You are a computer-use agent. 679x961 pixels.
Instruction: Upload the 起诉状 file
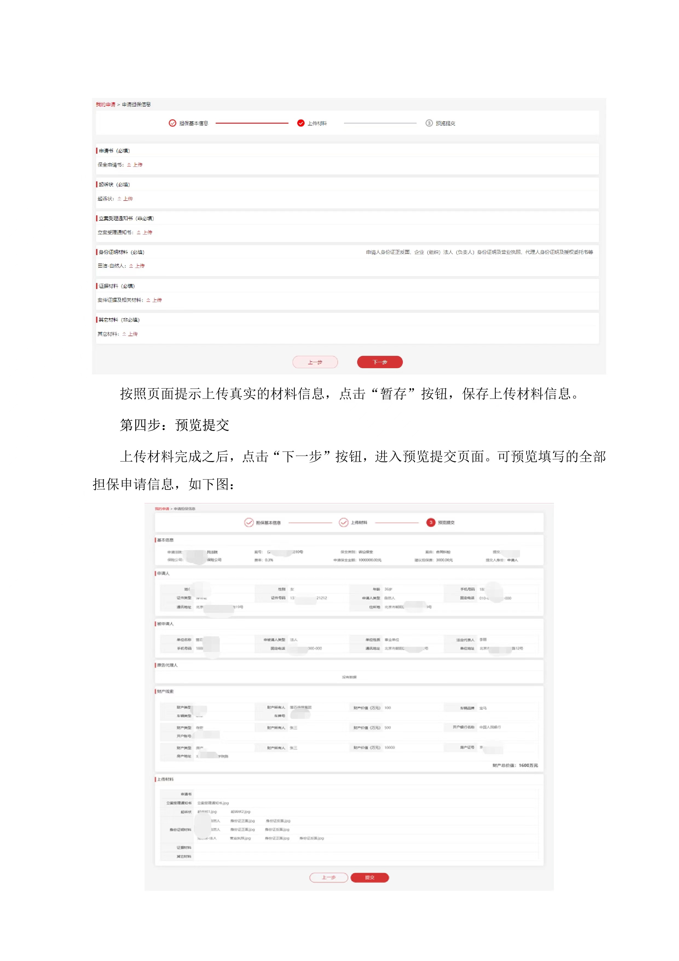pos(125,199)
